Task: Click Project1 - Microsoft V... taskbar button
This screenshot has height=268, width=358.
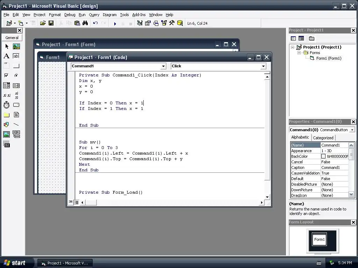Action: 65,263
